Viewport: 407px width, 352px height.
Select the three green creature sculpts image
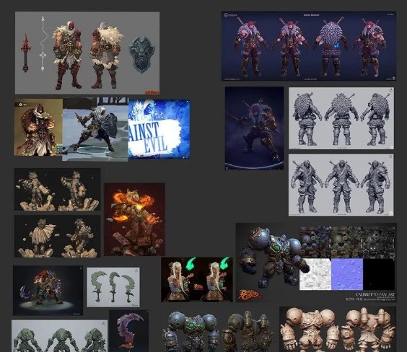click(x=59, y=336)
